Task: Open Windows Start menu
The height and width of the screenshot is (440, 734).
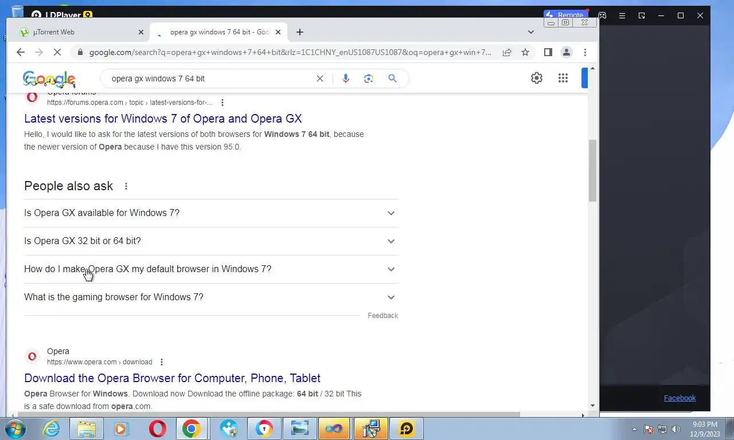Action: point(15,429)
